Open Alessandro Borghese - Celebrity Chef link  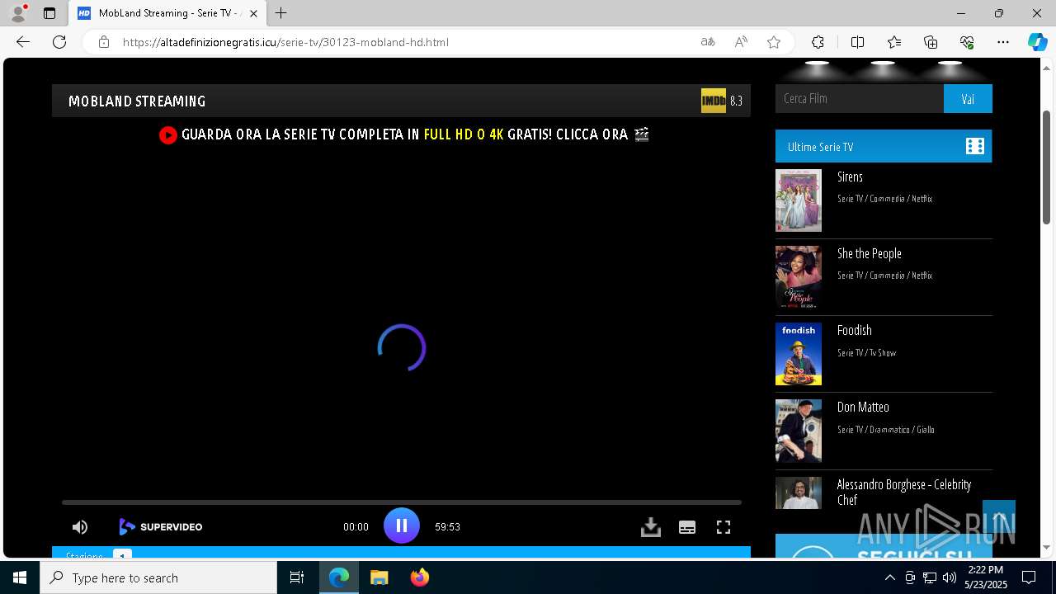pos(904,492)
